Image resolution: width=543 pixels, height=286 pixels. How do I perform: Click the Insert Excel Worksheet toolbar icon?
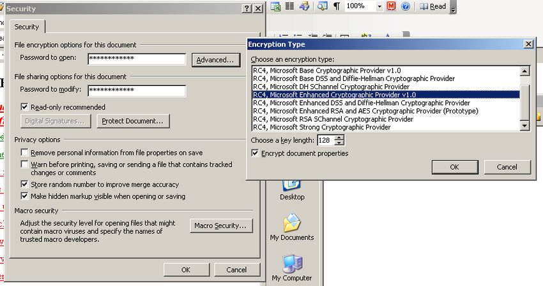tap(276, 6)
